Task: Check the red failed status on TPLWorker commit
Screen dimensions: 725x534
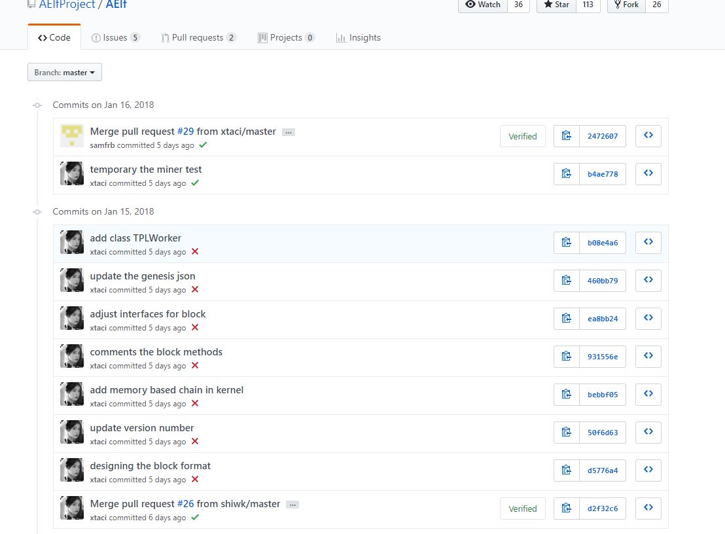Action: click(195, 251)
